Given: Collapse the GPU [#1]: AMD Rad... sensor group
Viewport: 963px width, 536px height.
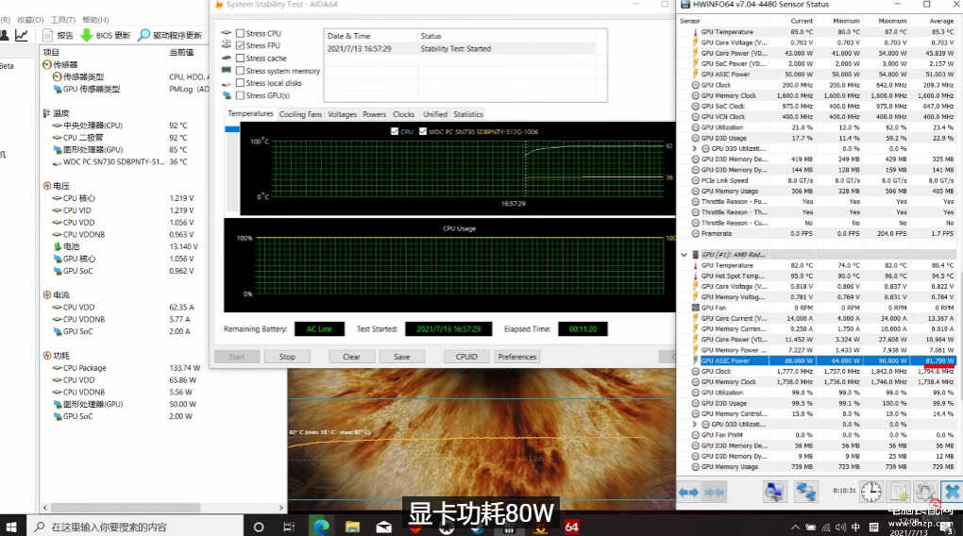Looking at the screenshot, I should 684,254.
